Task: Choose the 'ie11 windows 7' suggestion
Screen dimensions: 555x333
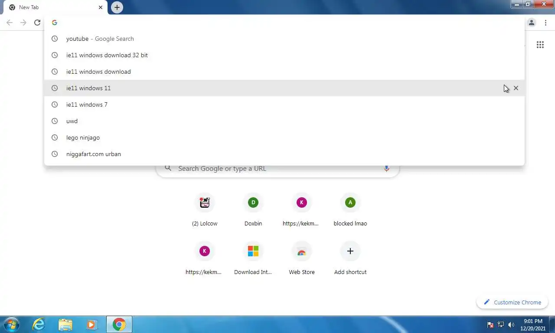Action: click(x=284, y=104)
